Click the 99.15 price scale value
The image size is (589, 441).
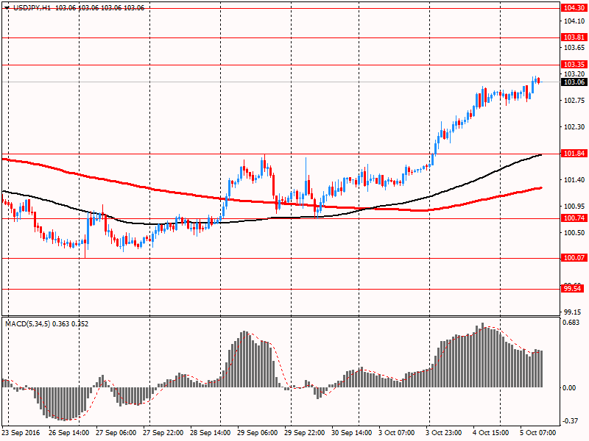point(573,312)
